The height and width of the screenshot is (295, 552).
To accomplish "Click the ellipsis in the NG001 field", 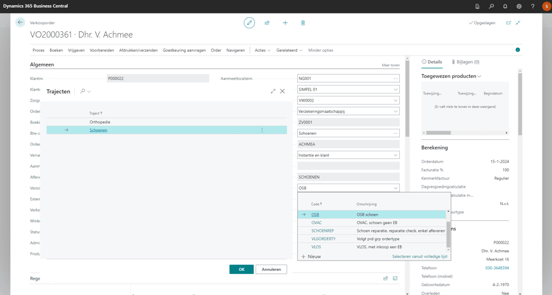I will (395, 79).
